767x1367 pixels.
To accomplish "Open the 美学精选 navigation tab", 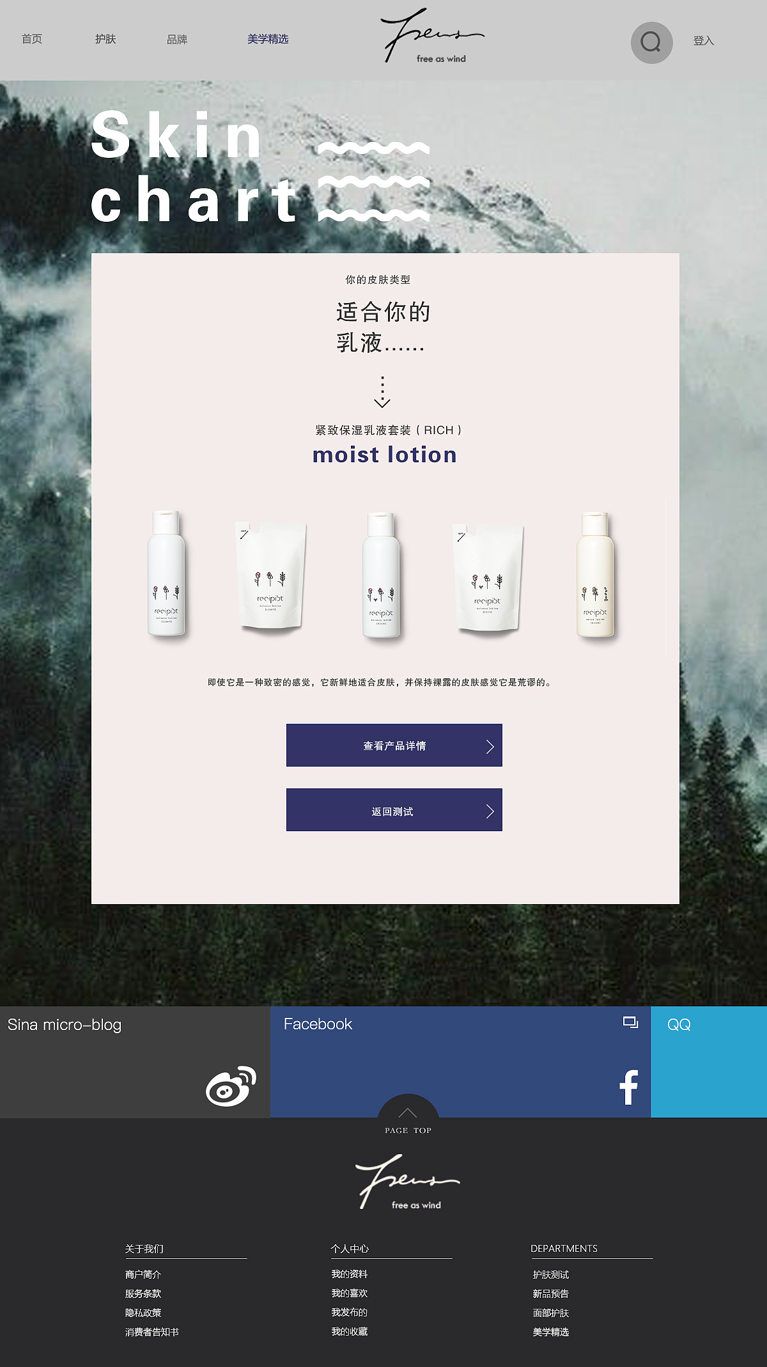I will [268, 39].
